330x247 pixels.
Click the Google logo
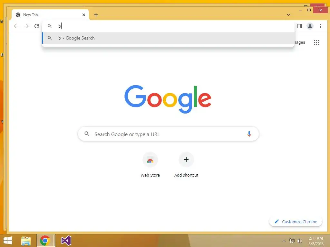pyautogui.click(x=168, y=99)
